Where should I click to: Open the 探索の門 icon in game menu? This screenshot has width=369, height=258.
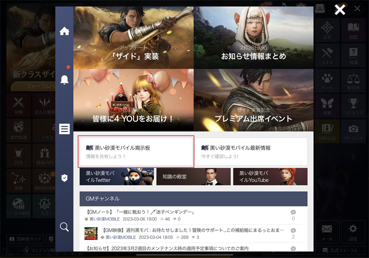pyautogui.click(x=44, y=156)
